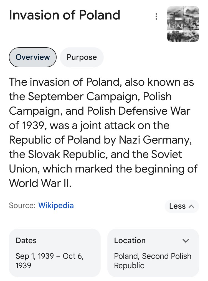Select the Overview tab
Viewport: 208px width, 281px height.
(33, 57)
